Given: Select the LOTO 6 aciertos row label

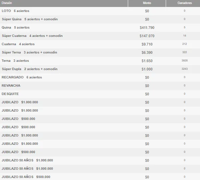Looking at the screenshot, I should [15, 11].
